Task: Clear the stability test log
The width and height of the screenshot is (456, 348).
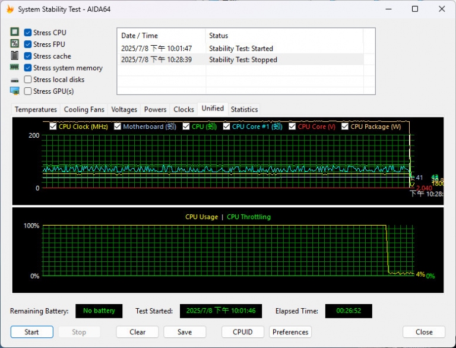Action: [x=138, y=332]
